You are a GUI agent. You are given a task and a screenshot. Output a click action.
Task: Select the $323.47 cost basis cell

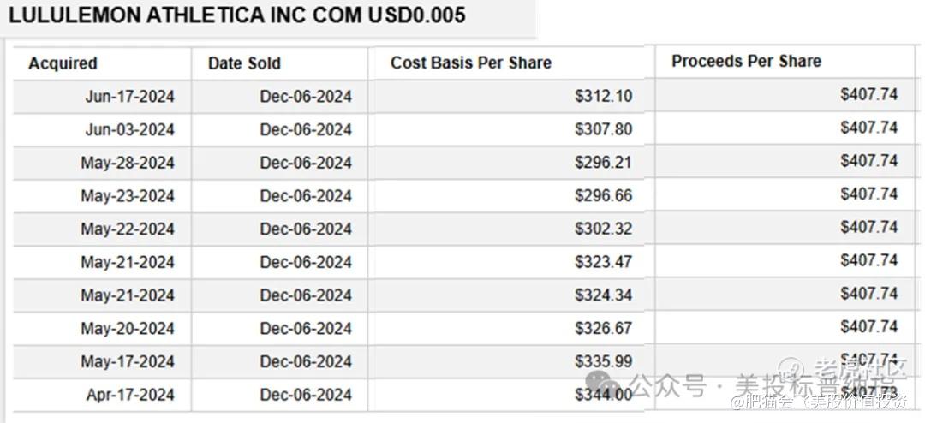603,262
